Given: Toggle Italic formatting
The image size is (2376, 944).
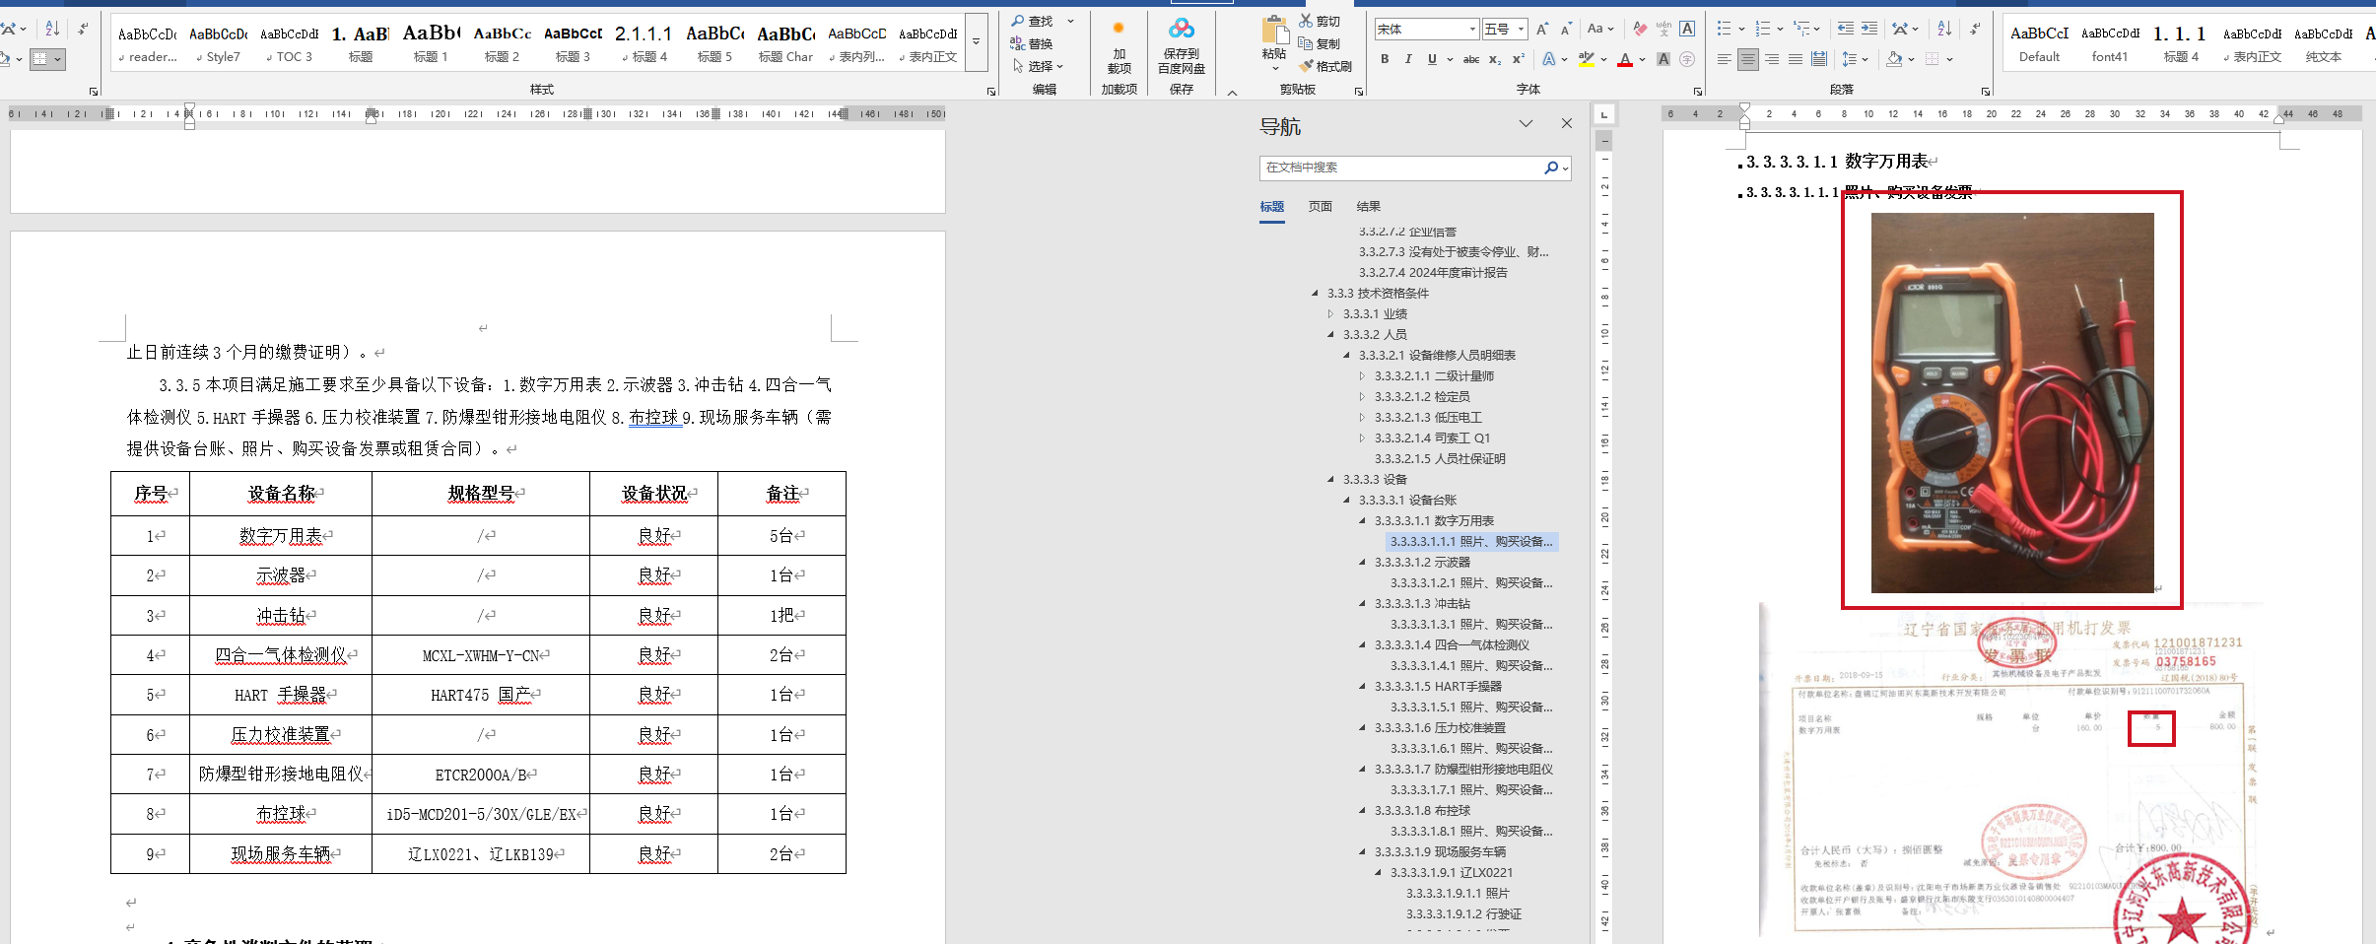Looking at the screenshot, I should click(x=1408, y=60).
